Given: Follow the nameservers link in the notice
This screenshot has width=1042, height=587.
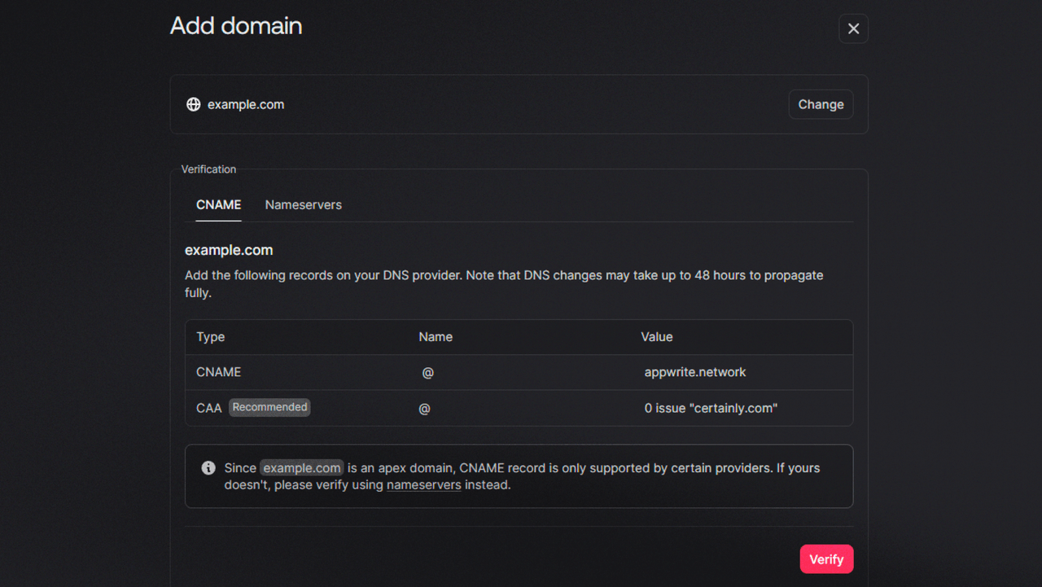Looking at the screenshot, I should (x=423, y=485).
